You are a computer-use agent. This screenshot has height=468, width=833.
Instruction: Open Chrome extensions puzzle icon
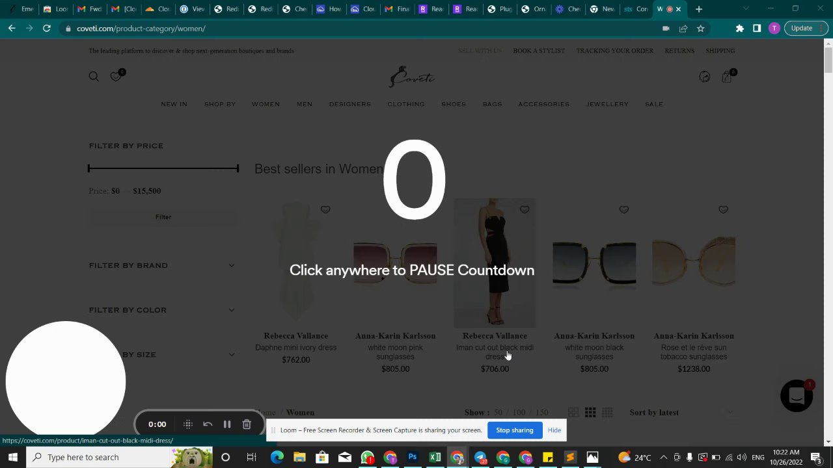tap(740, 29)
